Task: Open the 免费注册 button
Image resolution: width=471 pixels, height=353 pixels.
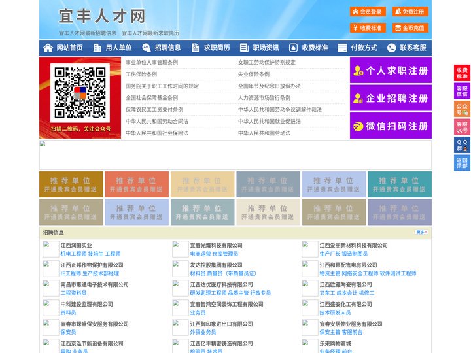Action: [410, 12]
